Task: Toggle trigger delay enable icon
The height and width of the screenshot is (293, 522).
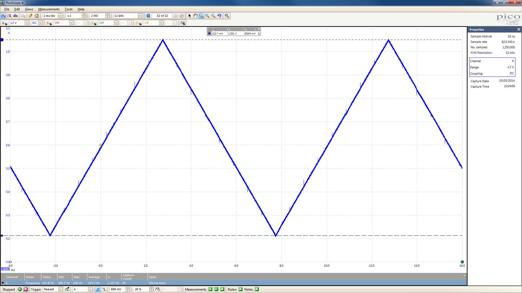Action: pos(157,289)
